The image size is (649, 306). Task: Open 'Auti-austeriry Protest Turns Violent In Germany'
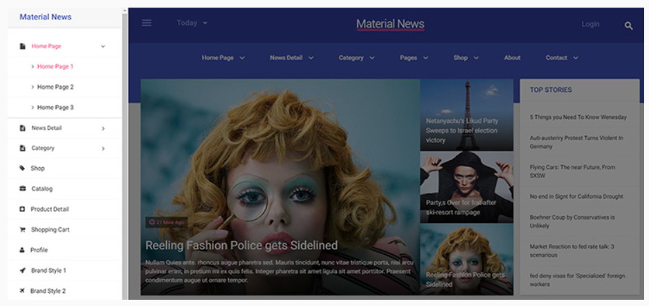tap(576, 142)
